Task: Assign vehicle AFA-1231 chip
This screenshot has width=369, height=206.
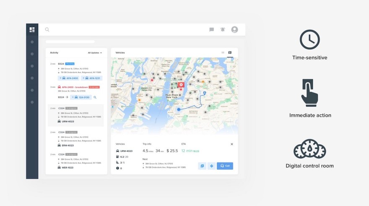Action: tap(91, 78)
